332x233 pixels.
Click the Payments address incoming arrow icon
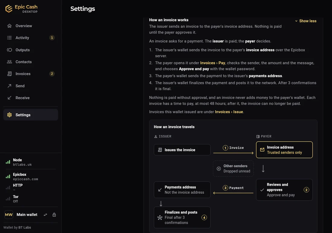pos(160,190)
